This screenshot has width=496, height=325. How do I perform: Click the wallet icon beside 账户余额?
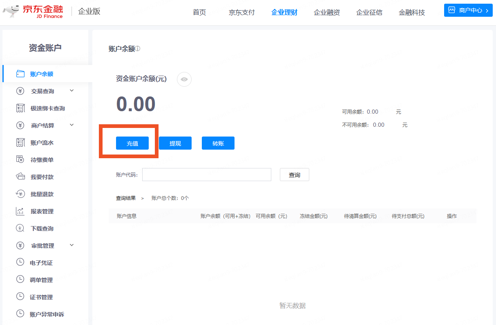20,74
